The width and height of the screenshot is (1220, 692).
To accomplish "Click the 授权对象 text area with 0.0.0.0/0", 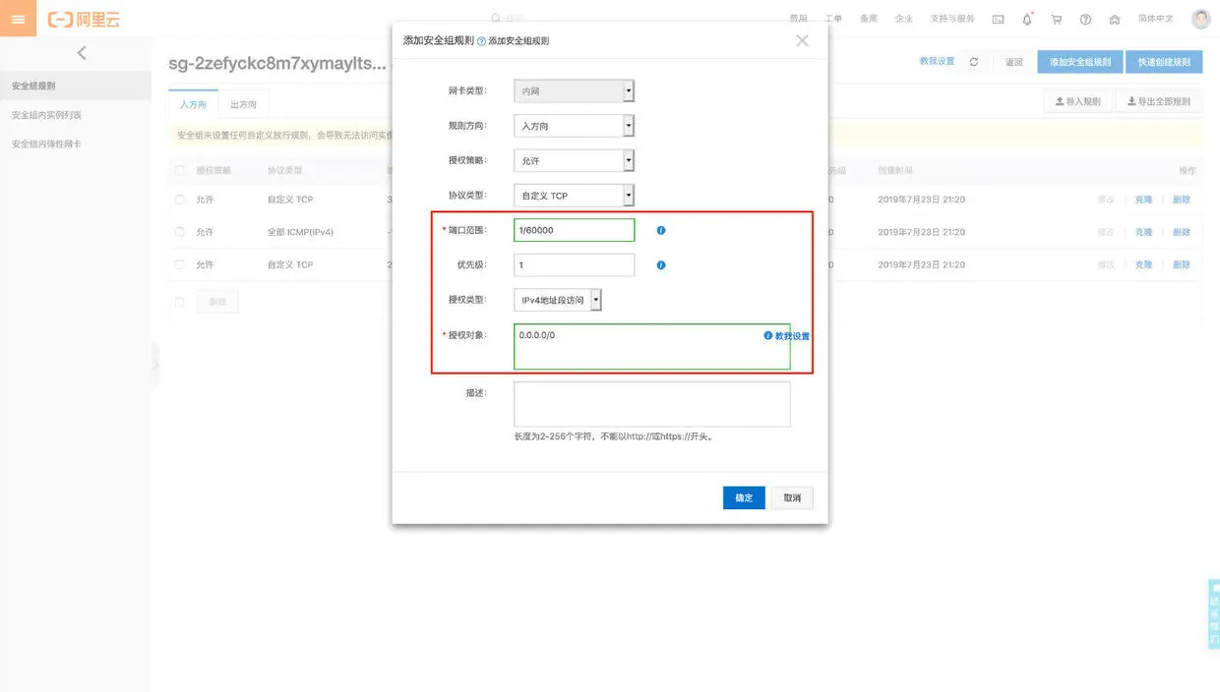I will (651, 347).
